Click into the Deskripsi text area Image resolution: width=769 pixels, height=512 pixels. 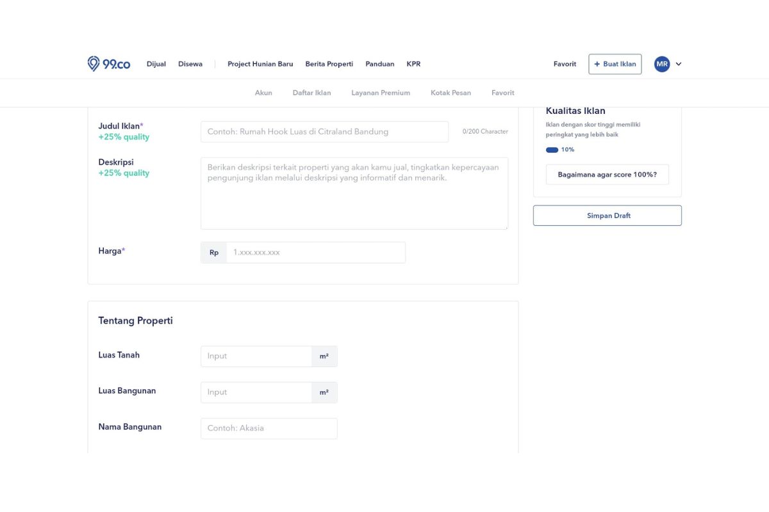(x=354, y=193)
